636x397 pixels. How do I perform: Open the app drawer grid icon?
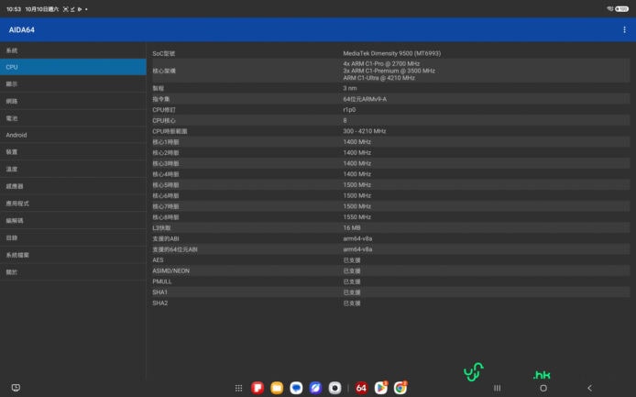[238, 388]
